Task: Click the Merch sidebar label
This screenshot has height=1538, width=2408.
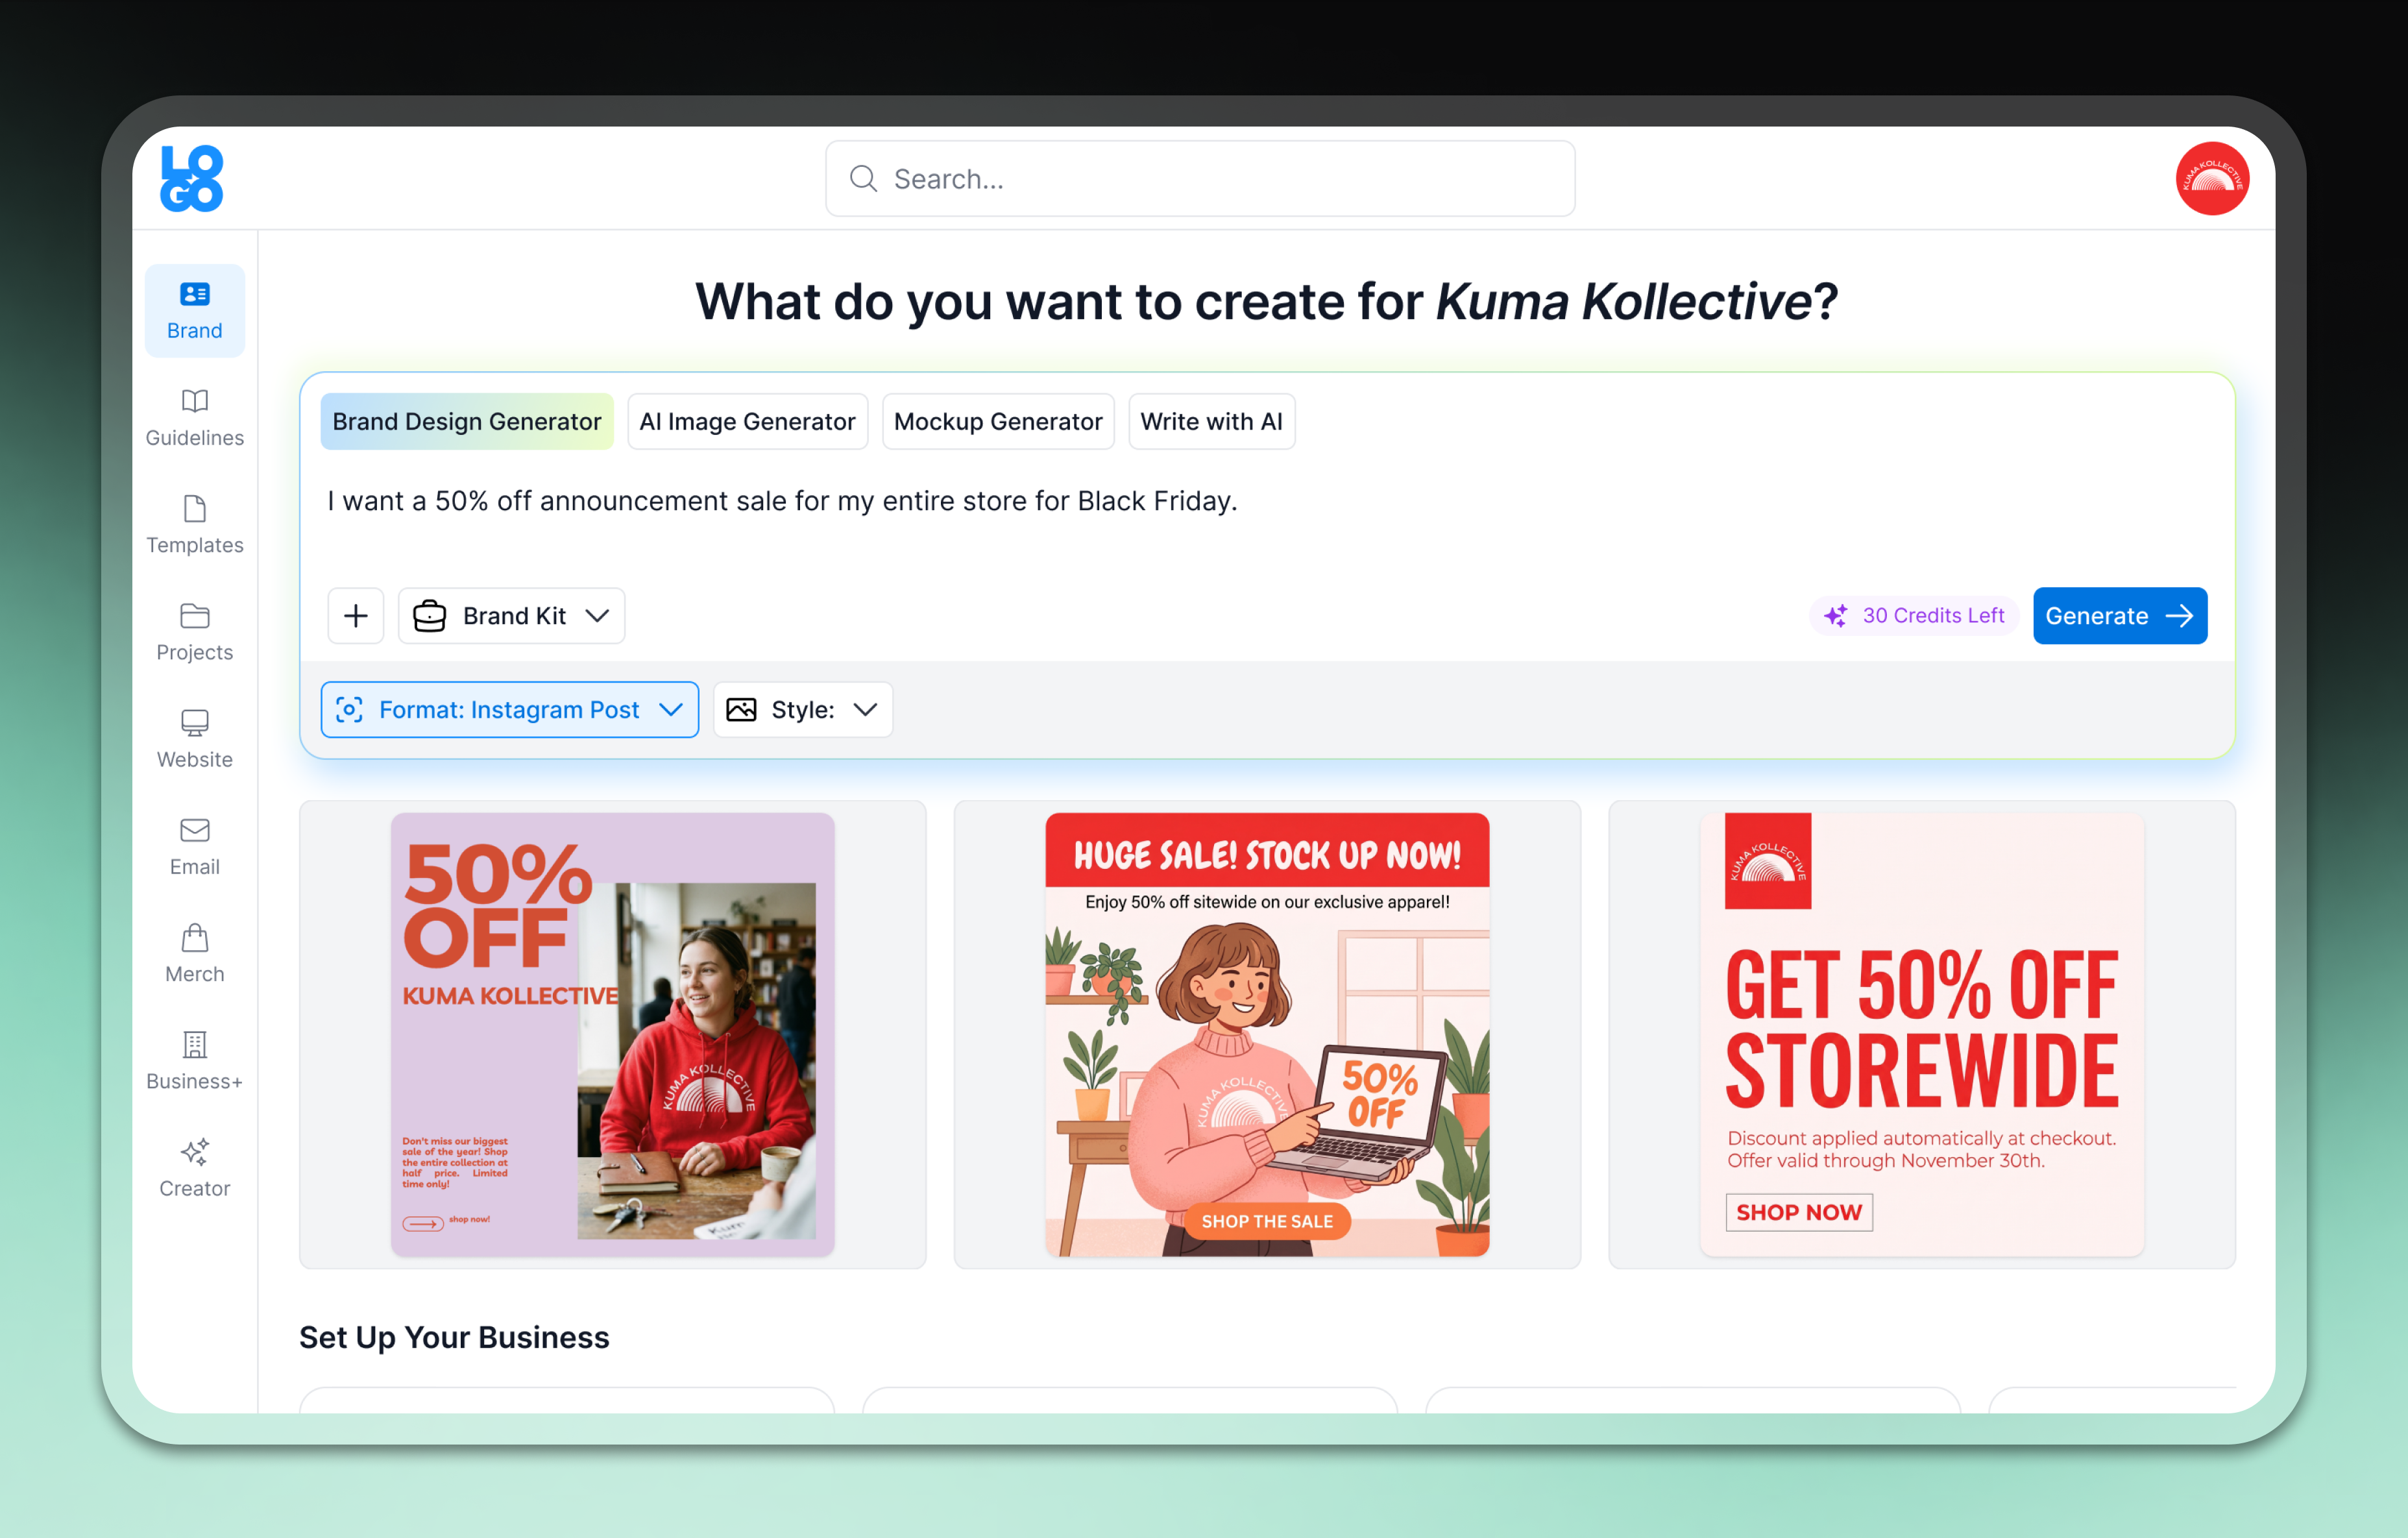Action: point(195,974)
